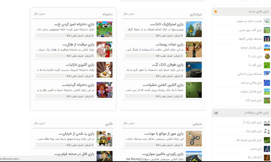Click icon for مسابقه پرش با اسکی
Image resolution: width=271 pixels, height=162 pixels.
pos(267,74)
